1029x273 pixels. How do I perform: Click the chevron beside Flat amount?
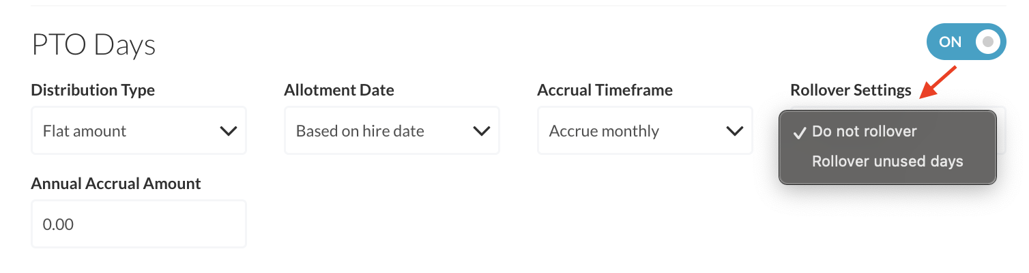point(228,130)
